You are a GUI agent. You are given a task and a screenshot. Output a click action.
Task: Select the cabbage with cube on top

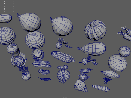pos(38,54)
